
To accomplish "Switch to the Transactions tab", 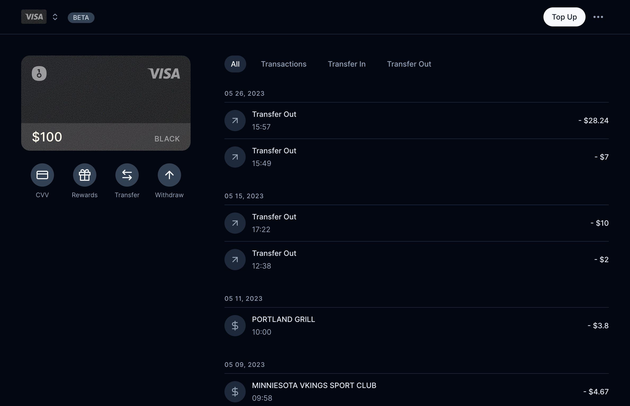I will 283,64.
